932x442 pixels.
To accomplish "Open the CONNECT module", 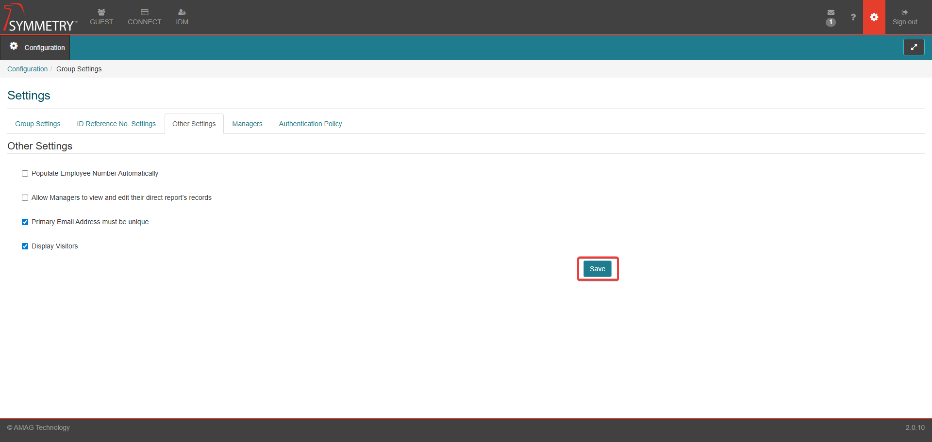I will (x=144, y=17).
